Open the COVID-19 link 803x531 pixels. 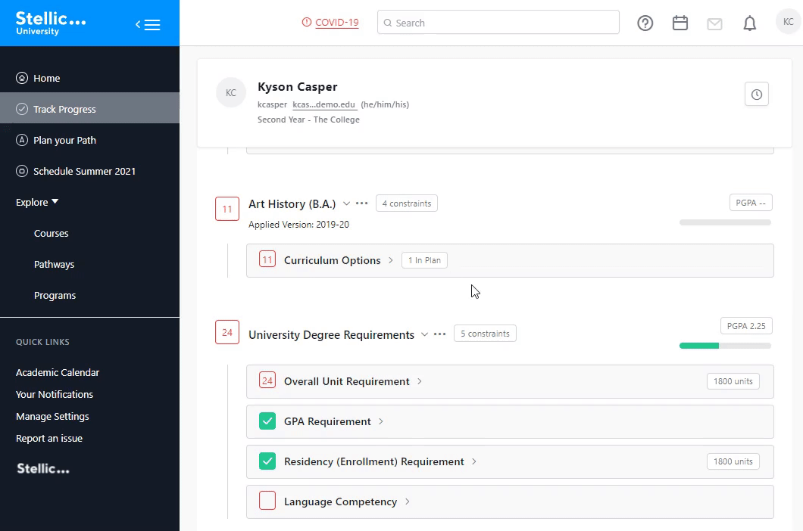[336, 23]
